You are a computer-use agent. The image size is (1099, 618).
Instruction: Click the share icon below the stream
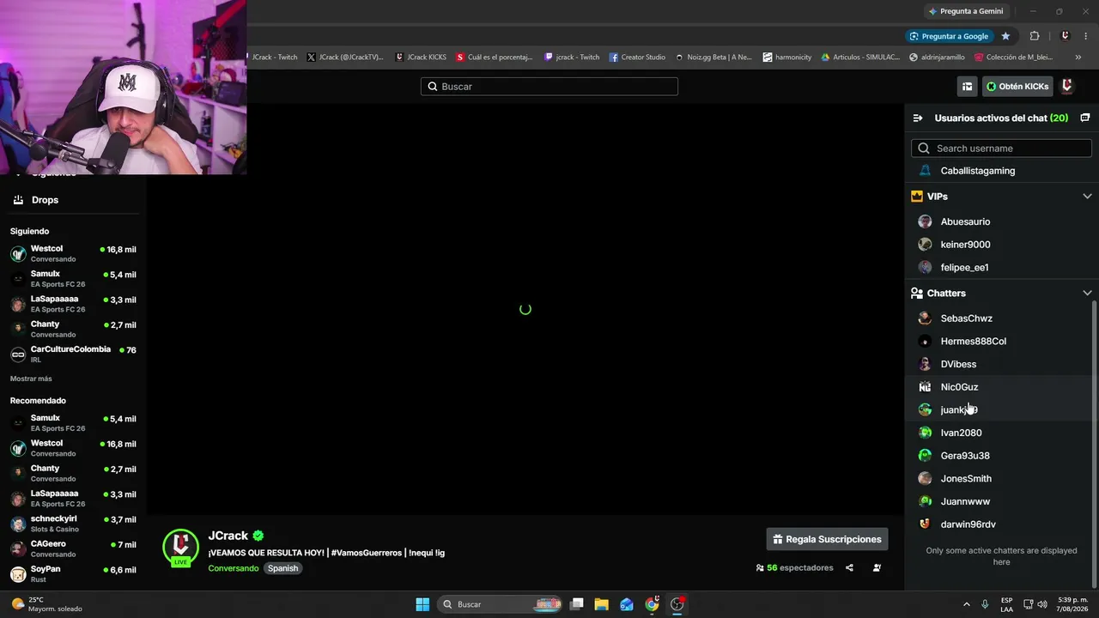[849, 568]
